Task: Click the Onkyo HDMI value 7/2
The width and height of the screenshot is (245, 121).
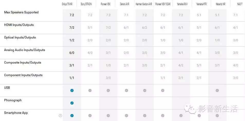Action: 72,27
